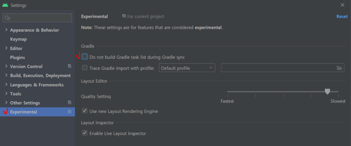Click the search magnifier icon in settings

click(x=8, y=18)
